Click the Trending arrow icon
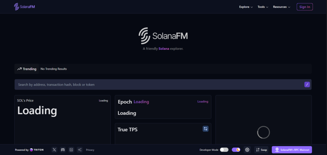The height and width of the screenshot is (155, 327). [x=19, y=69]
